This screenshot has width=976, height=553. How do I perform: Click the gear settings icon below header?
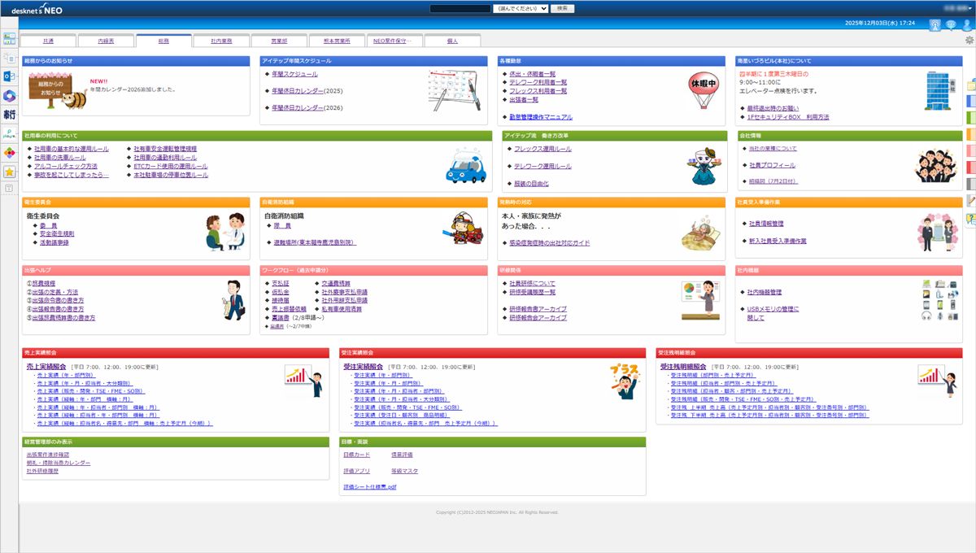[969, 40]
